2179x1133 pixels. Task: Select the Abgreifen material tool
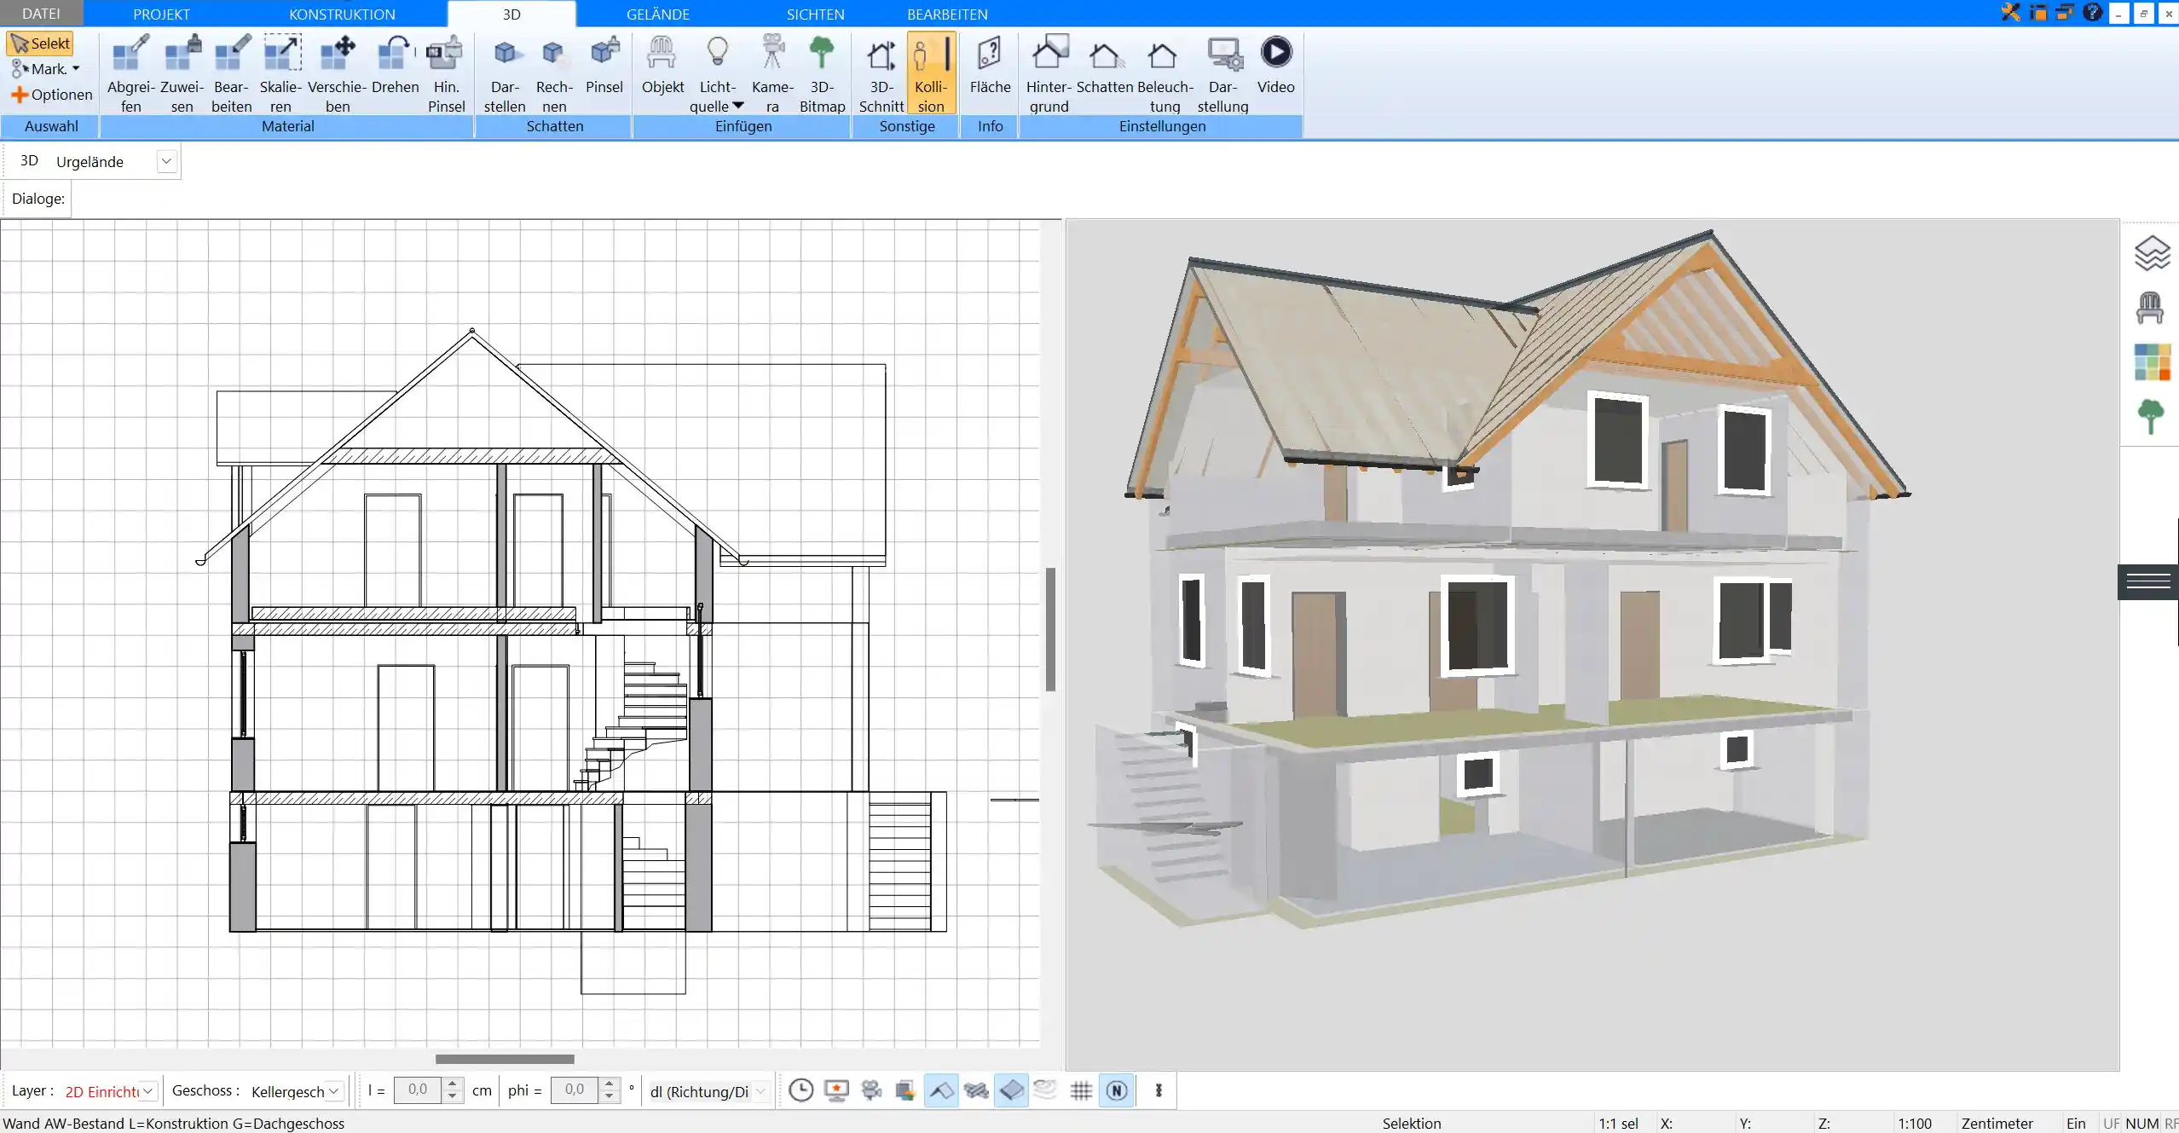pos(131,73)
